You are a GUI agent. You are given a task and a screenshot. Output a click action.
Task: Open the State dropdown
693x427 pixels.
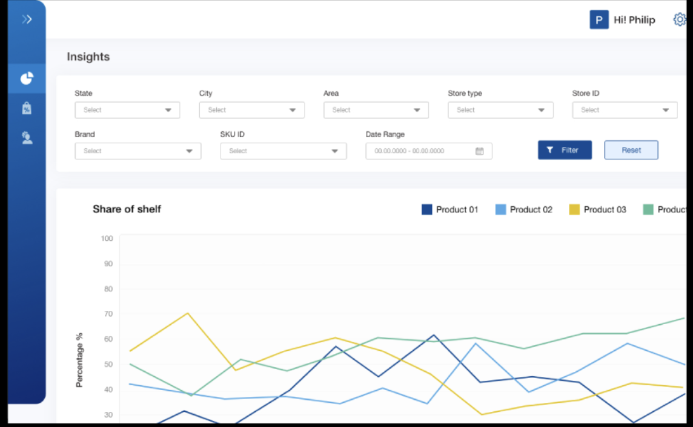point(127,110)
